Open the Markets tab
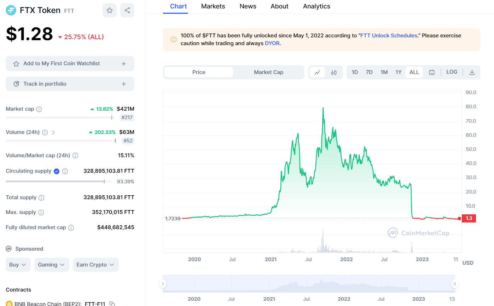 (213, 6)
